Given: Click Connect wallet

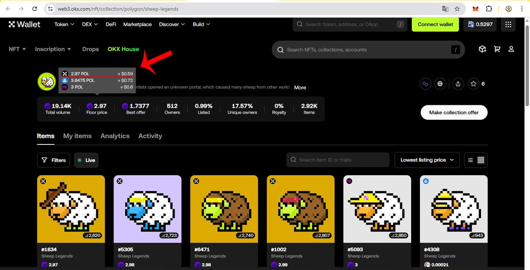Looking at the screenshot, I should (x=435, y=24).
